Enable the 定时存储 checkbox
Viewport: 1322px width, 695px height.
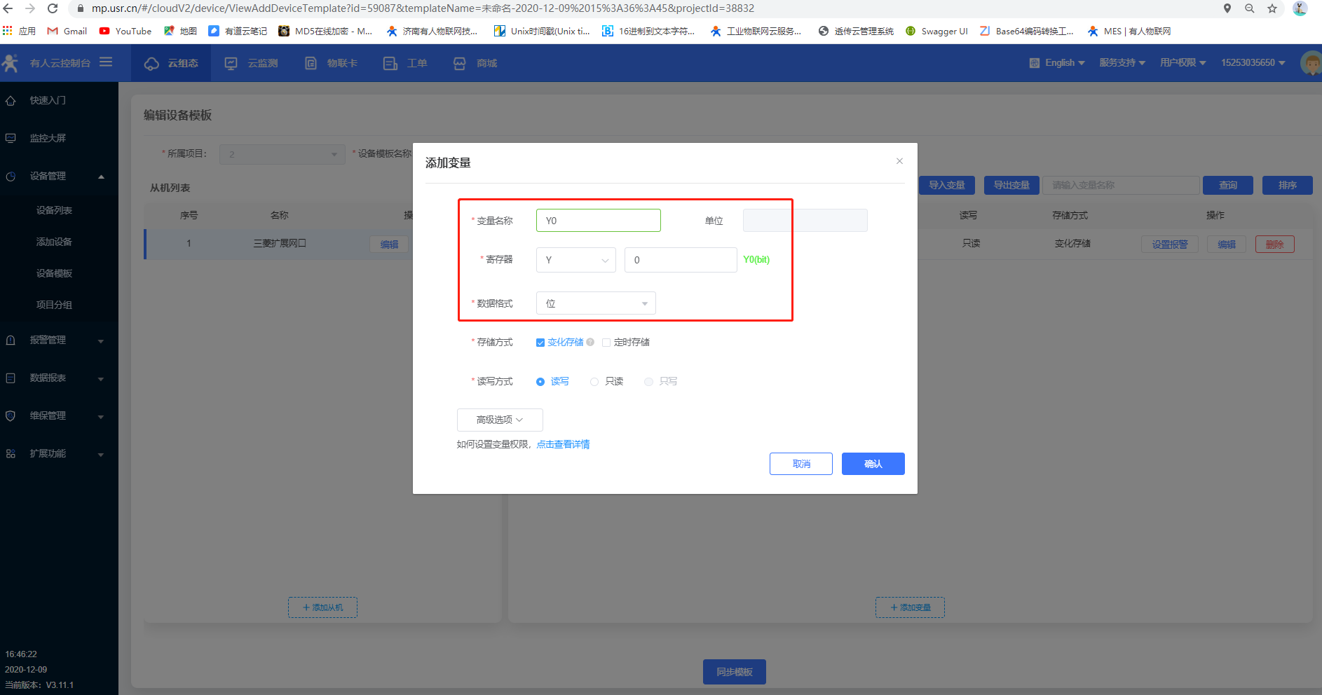click(x=606, y=343)
